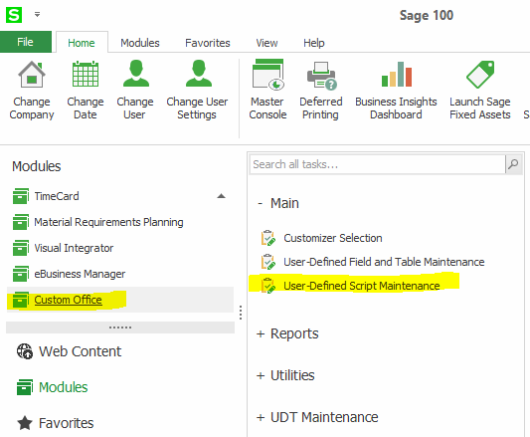
Task: Collapse the Main task group
Action: click(x=260, y=204)
